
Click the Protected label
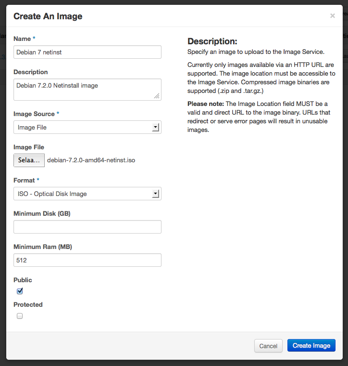click(28, 305)
